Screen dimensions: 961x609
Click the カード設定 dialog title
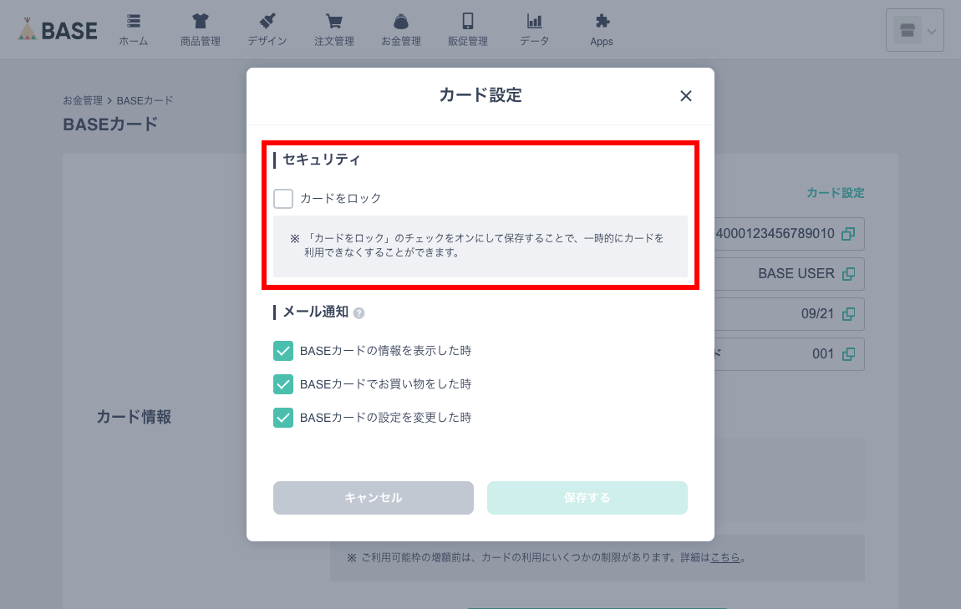[480, 95]
